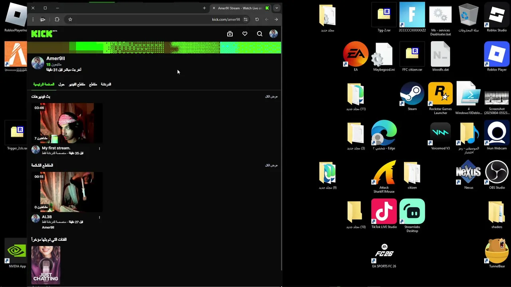Screen dimensions: 511x287
Task: Select the Trigger_2ck.rar archive icon
Action: pos(17,136)
